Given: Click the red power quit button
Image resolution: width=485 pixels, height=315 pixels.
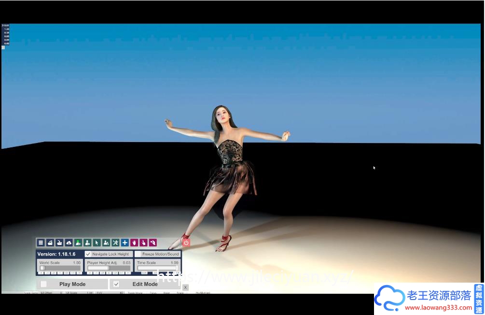Looking at the screenshot, I should click(x=186, y=243).
